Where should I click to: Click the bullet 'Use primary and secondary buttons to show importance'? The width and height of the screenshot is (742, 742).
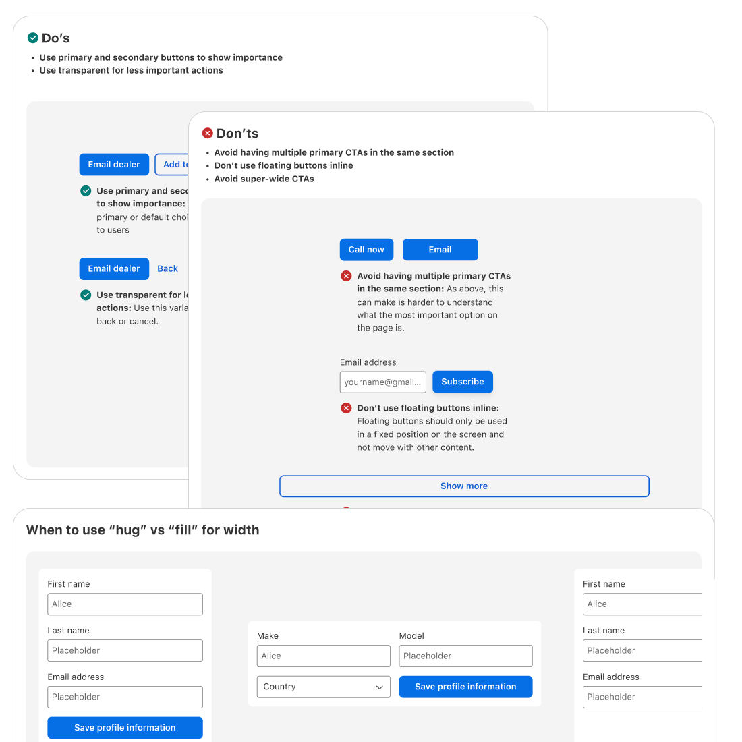tap(161, 57)
